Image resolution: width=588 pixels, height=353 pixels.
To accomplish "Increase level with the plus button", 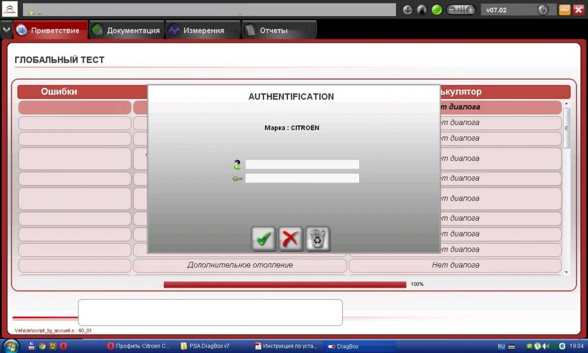I will point(470,9).
